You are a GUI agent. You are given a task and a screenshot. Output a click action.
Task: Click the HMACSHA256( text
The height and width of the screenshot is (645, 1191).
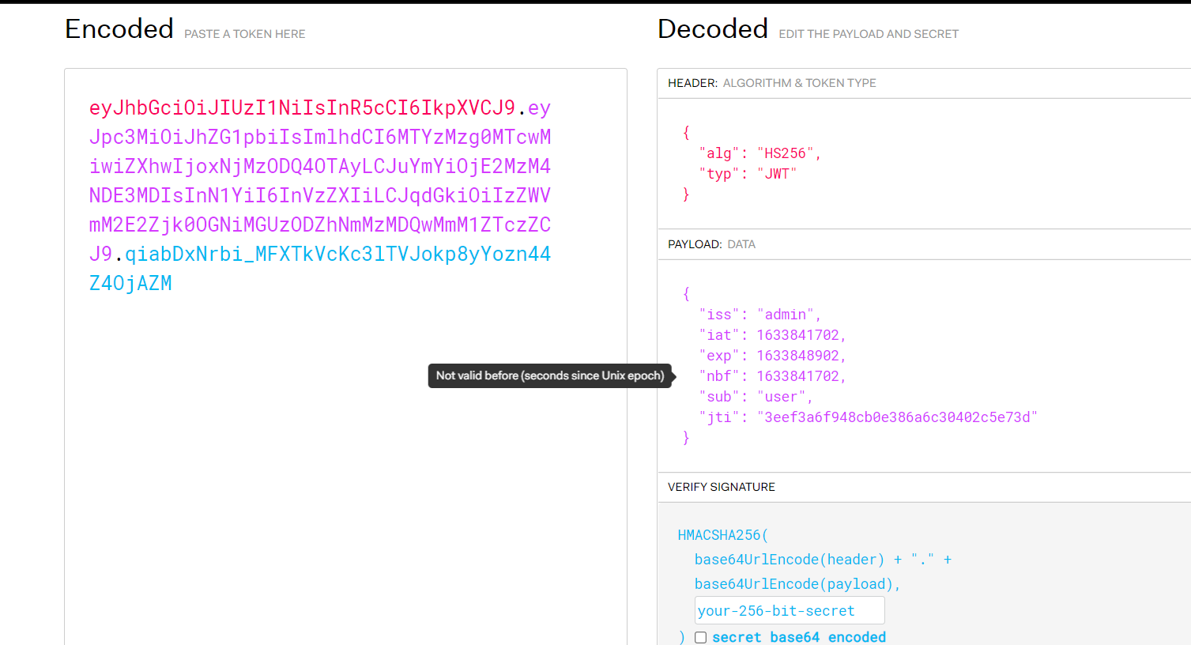pos(722,535)
